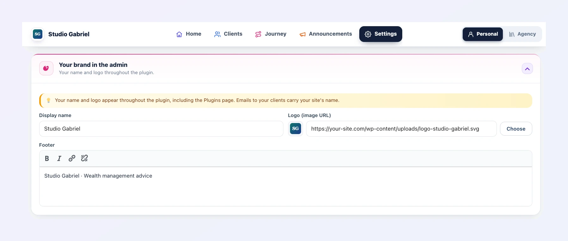
Task: Switch to Agency mode
Action: 522,34
